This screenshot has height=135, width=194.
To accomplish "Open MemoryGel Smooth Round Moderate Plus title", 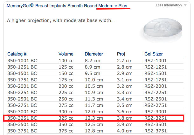I will [67, 6].
